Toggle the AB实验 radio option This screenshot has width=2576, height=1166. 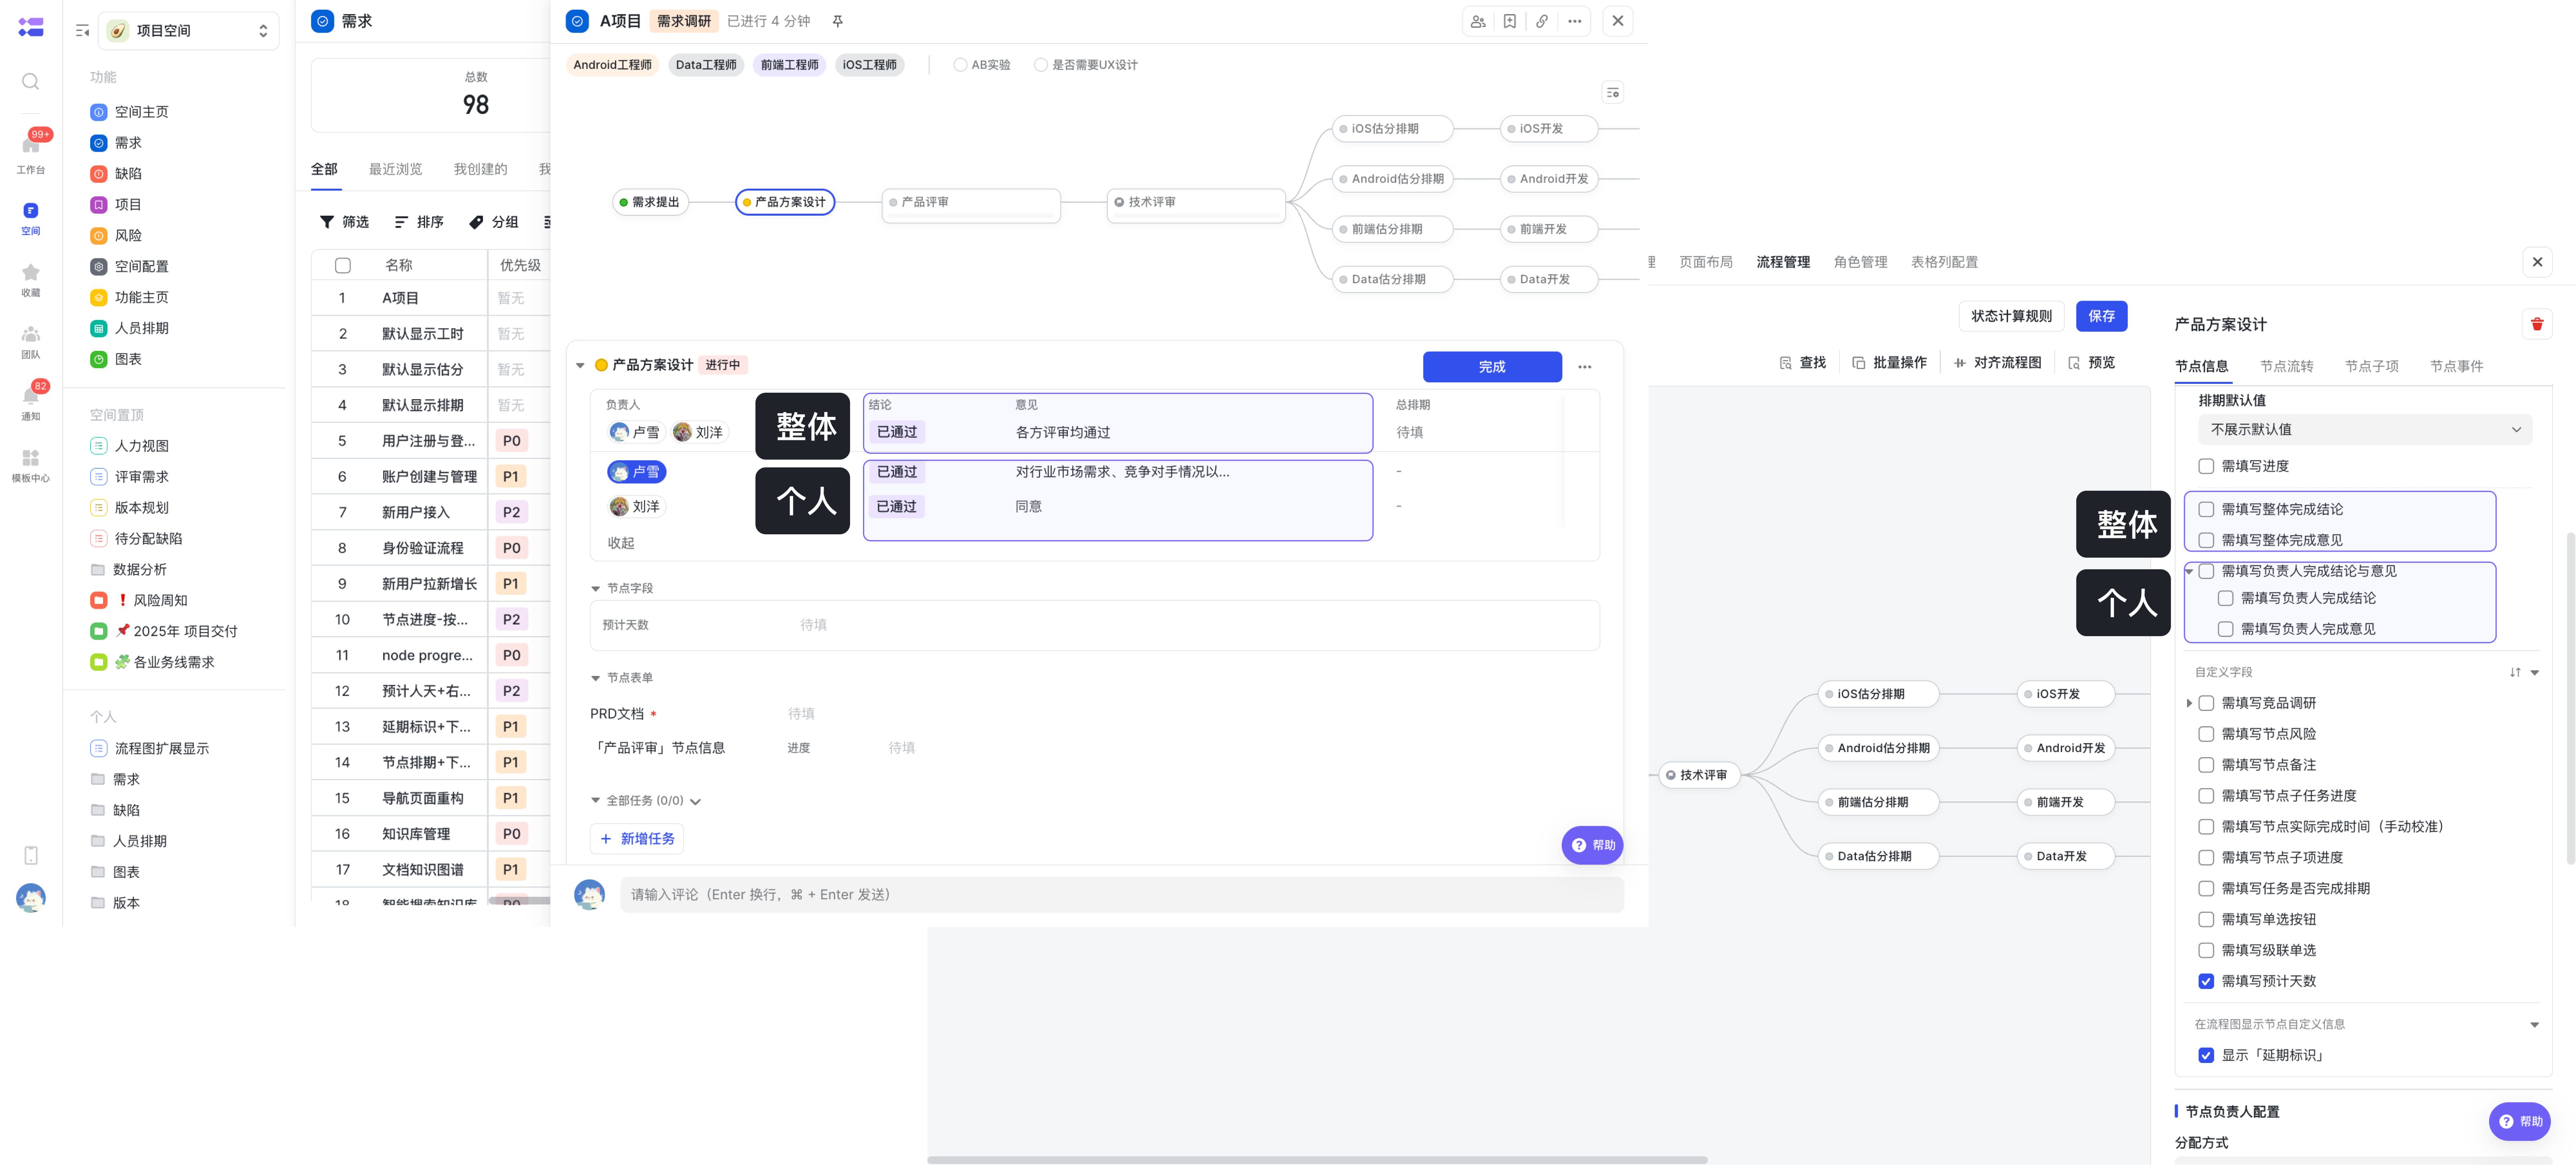pos(960,65)
